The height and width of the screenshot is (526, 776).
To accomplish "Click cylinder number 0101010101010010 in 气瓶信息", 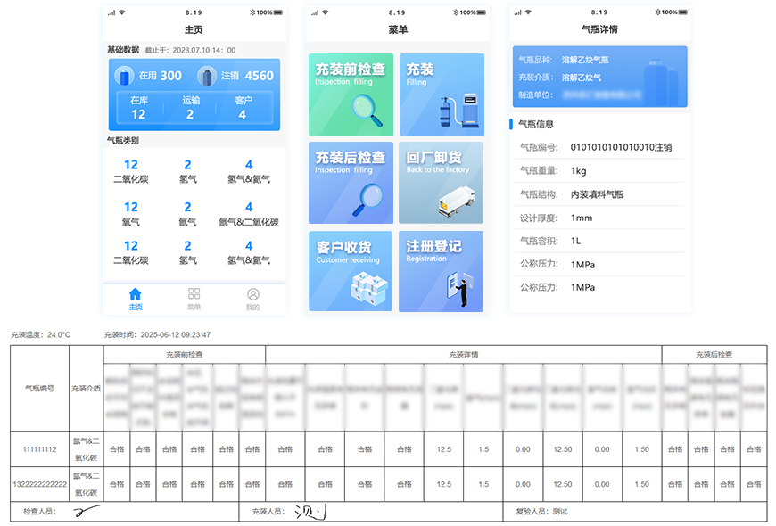I will tap(621, 147).
